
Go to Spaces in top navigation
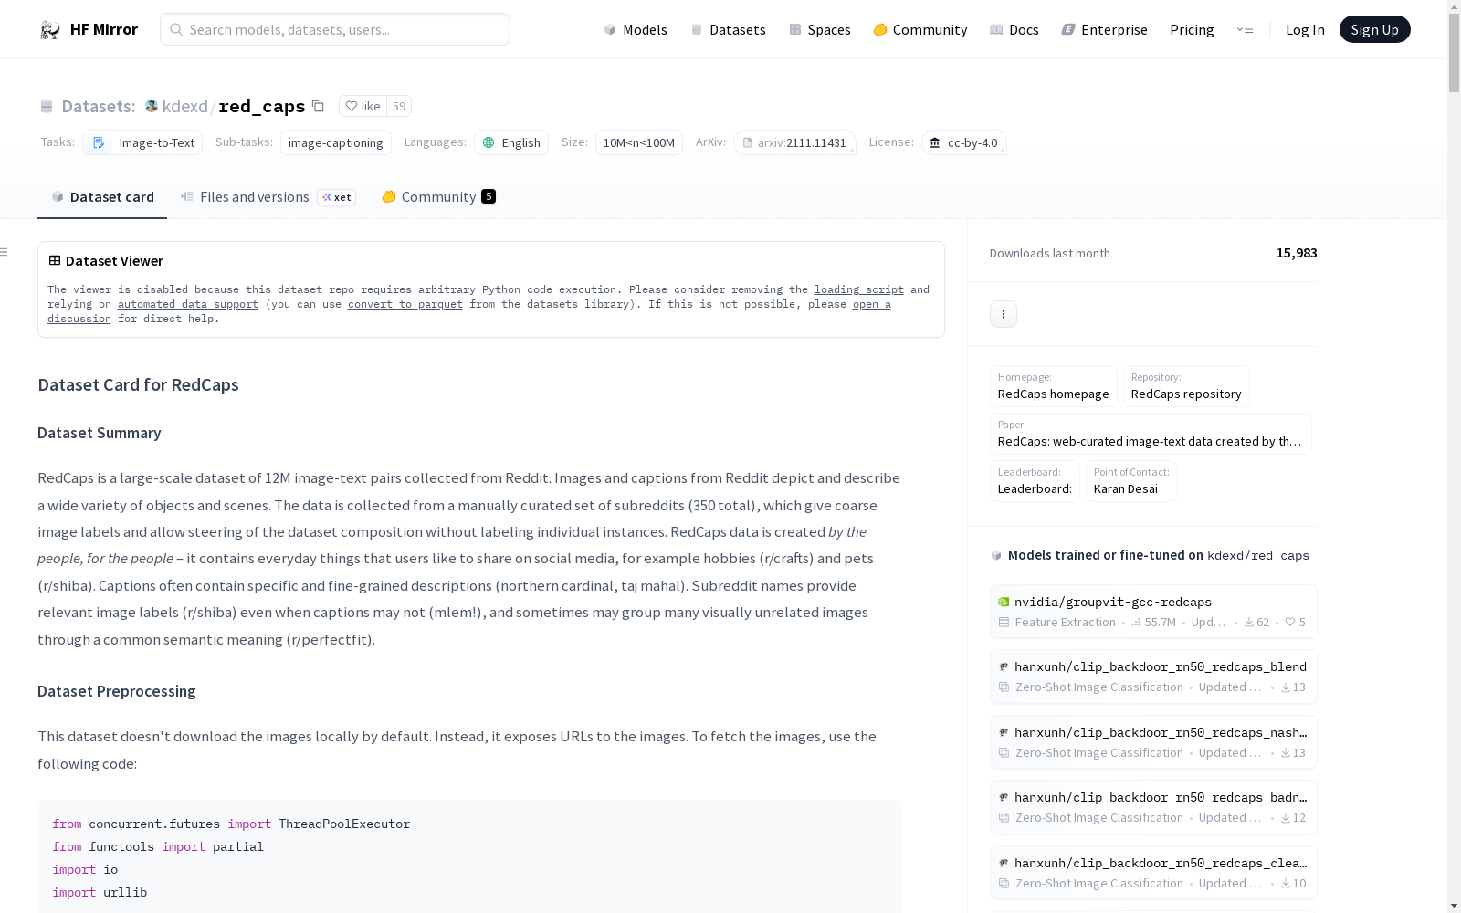[820, 29]
